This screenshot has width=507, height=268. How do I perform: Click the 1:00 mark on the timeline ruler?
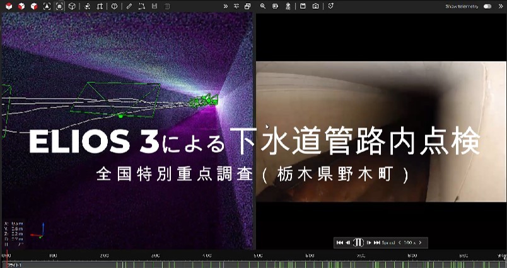click(x=53, y=256)
